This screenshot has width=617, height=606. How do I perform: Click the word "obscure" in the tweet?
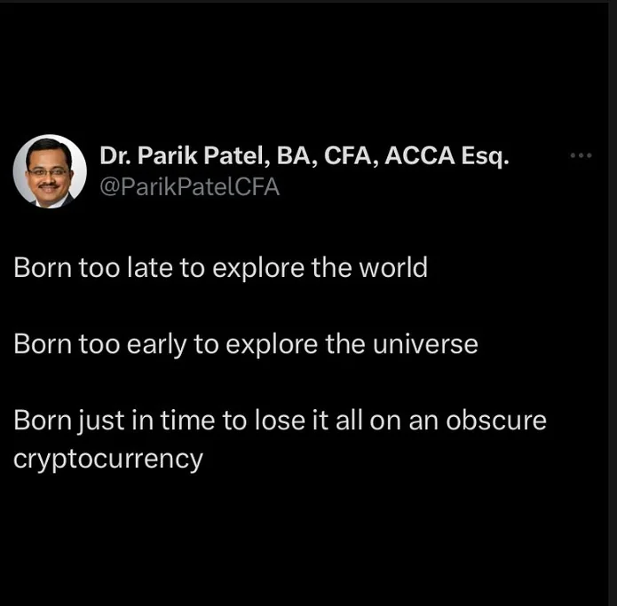click(496, 421)
